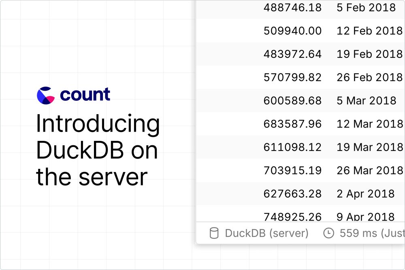Click the clock icon beside 559 ms
405x270 pixels.
328,233
